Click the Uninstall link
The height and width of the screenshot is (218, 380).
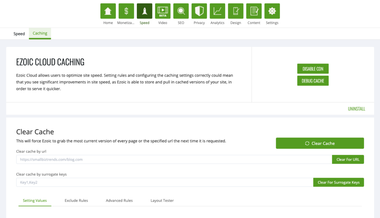tap(357, 109)
